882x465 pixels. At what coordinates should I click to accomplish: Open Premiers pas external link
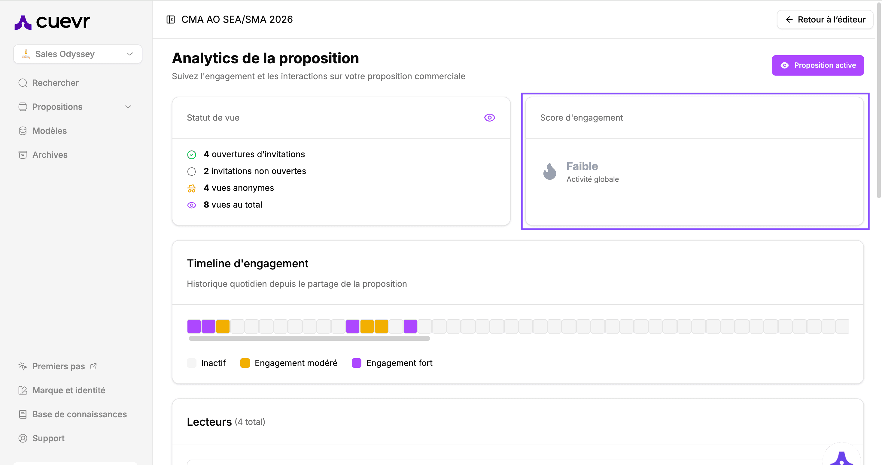click(x=93, y=366)
